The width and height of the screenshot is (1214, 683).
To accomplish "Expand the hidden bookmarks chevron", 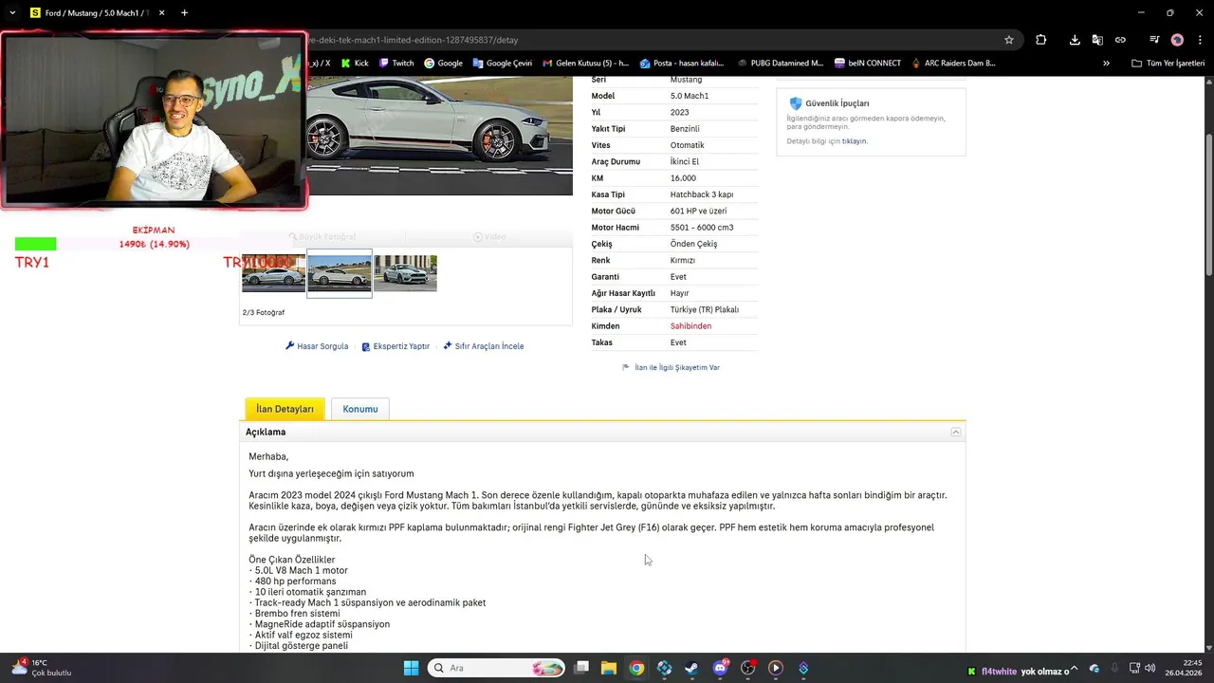I will tap(1106, 64).
